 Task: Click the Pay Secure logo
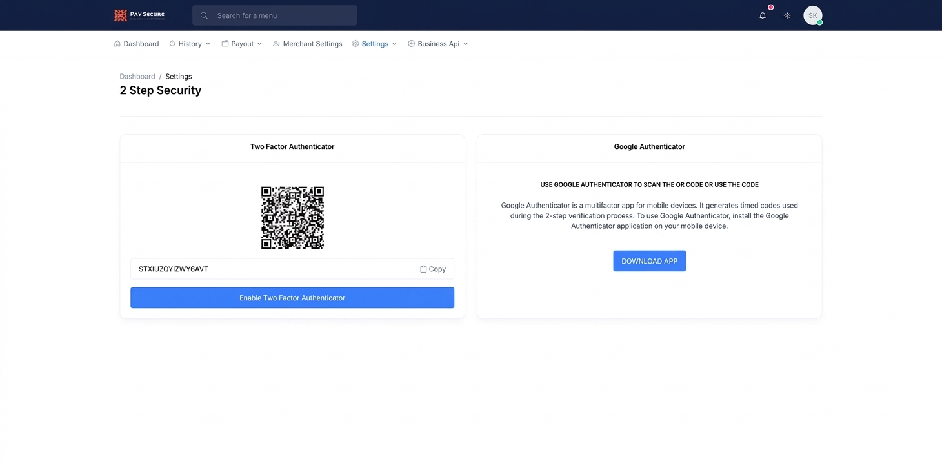[139, 15]
